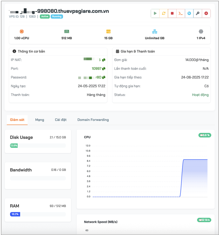The height and width of the screenshot is (235, 219).
Task: Click the 93 / 512 MB RAM value
Action: coord(58,206)
